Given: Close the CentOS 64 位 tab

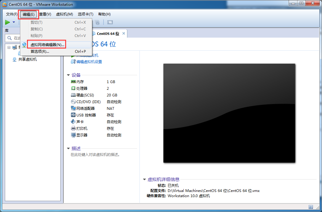Looking at the screenshot, I should pos(124,33).
